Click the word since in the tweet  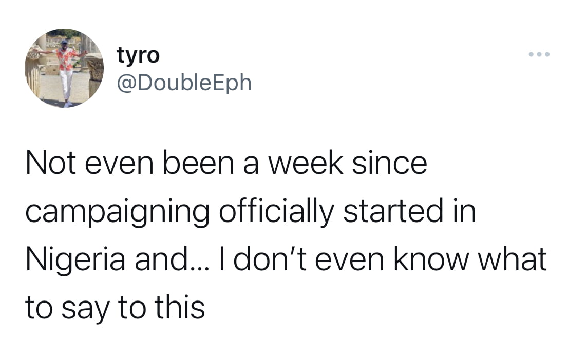[390, 164]
